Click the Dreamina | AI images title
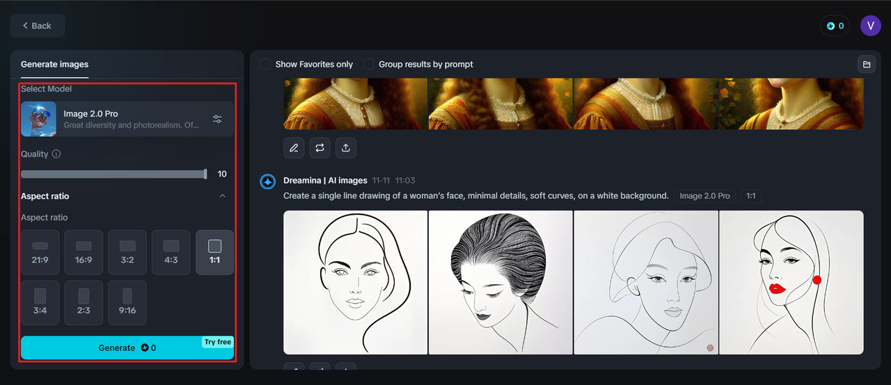 point(325,181)
